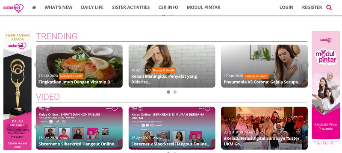Click the TRENDING section heading

coord(56,36)
